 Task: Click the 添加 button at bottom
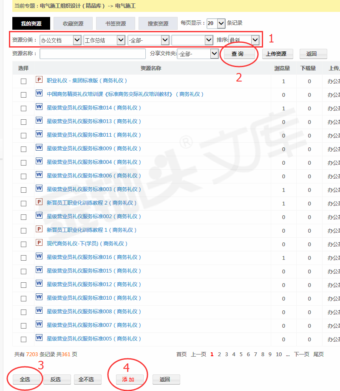[128, 368]
